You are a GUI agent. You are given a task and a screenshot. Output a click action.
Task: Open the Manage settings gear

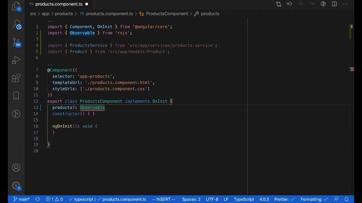pos(16,186)
